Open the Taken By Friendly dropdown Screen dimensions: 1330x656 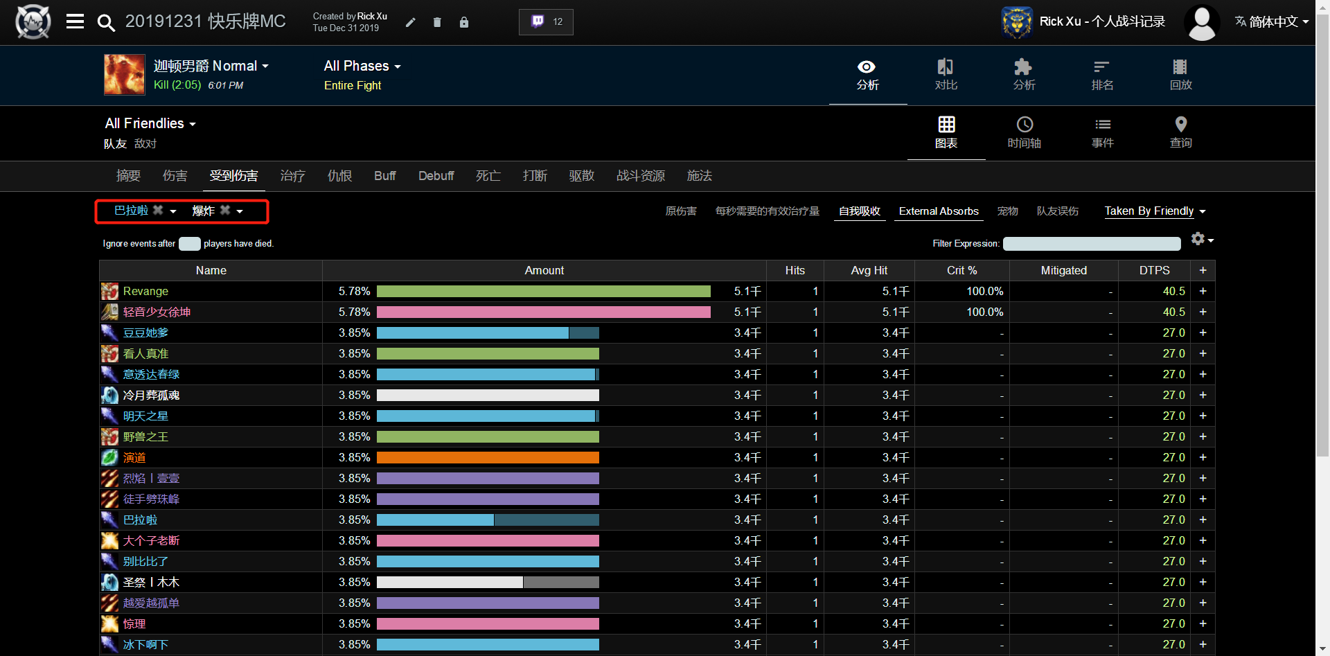point(1155,211)
